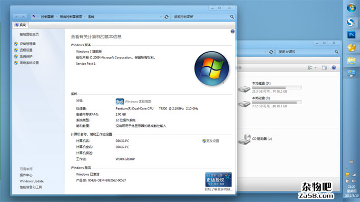This screenshot has width=360, height=202.
Task: Open 高级系统设置 from sidebar
Action: tap(29, 63)
